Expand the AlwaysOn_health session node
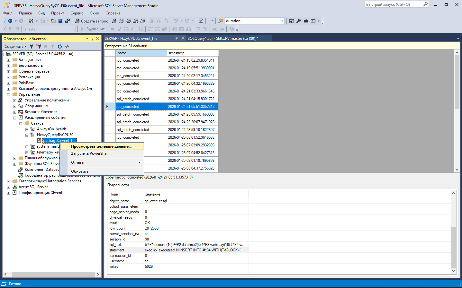This screenshot has height=288, width=462. click(x=27, y=129)
